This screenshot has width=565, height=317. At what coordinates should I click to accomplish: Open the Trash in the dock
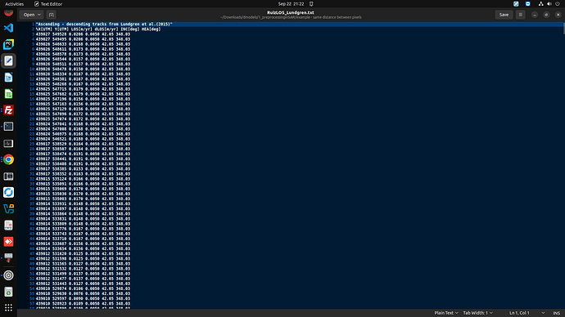coord(8,292)
